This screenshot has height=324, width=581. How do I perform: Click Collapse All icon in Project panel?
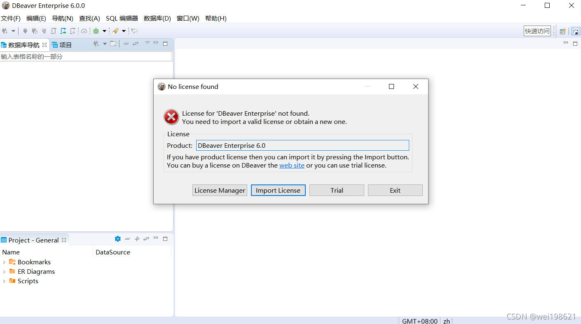pos(127,239)
